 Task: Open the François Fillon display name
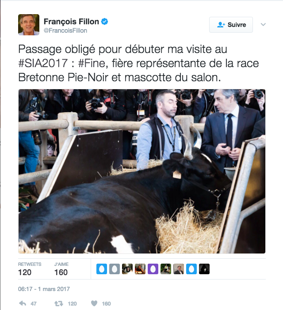pyautogui.click(x=71, y=21)
